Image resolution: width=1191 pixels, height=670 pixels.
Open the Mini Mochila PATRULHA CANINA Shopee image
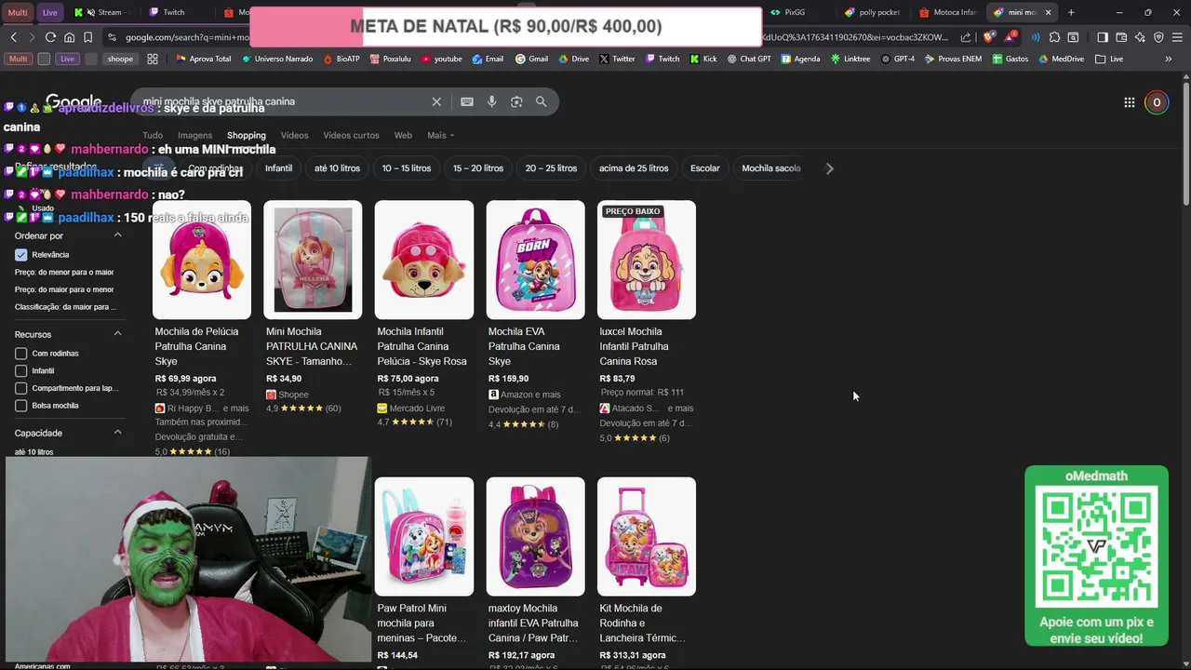[313, 260]
